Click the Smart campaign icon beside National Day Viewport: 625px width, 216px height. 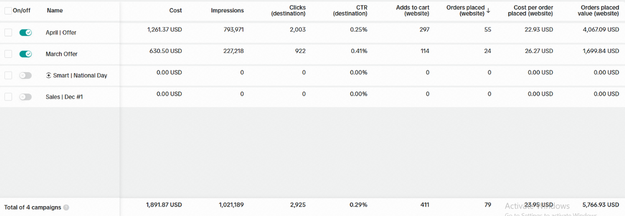(x=49, y=75)
